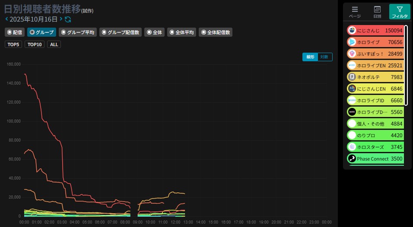The image size is (413, 227).
Task: Toggle the のりプロ filter entry
Action: click(375, 136)
